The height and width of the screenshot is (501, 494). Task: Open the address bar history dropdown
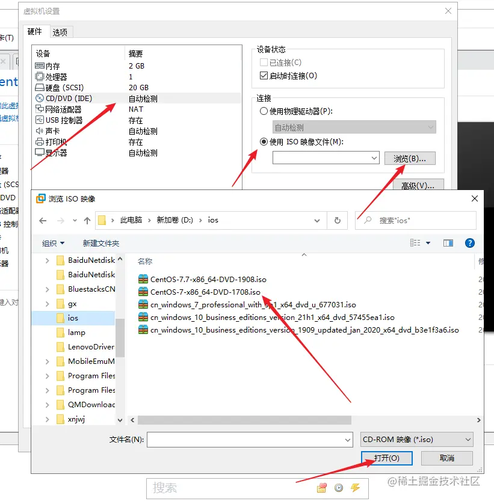tap(317, 221)
